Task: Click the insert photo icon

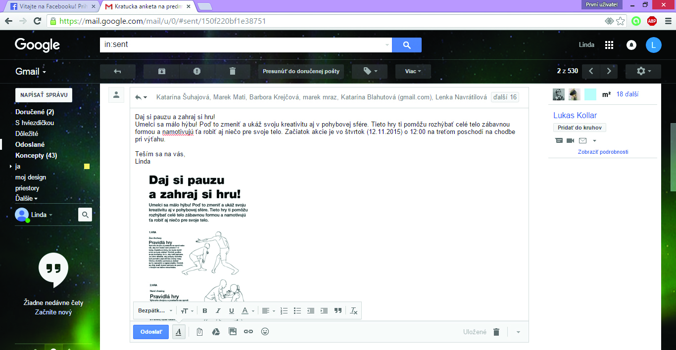Action: click(233, 332)
